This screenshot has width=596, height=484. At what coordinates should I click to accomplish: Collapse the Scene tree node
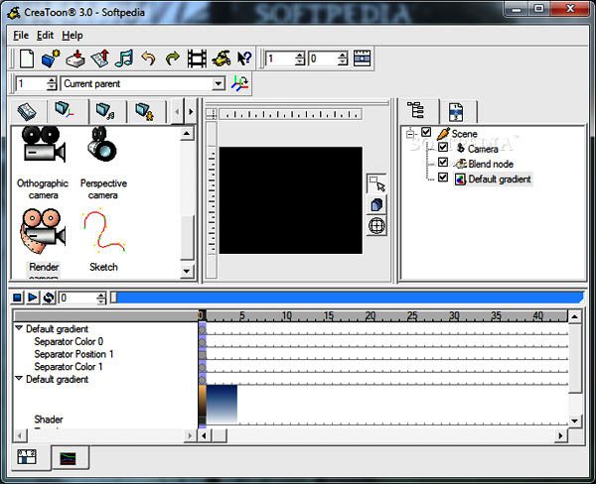coord(410,134)
